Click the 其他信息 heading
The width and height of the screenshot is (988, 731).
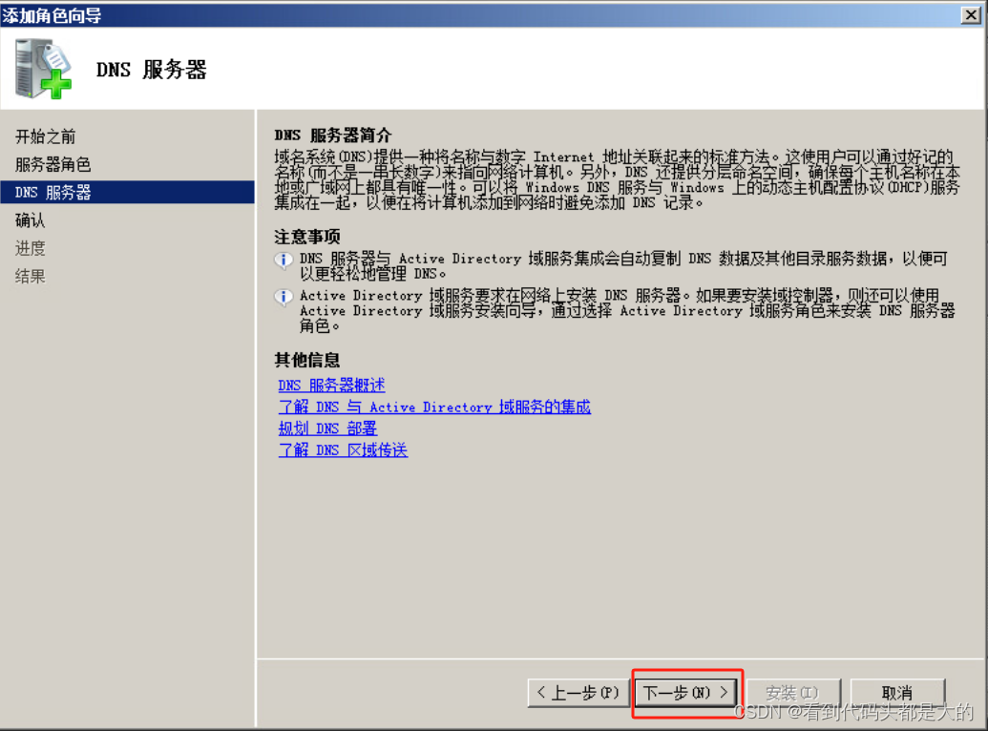point(306,360)
